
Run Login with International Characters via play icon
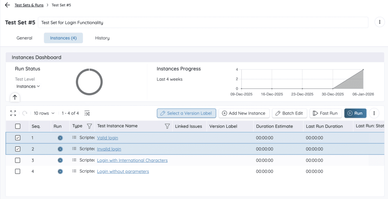click(x=60, y=160)
